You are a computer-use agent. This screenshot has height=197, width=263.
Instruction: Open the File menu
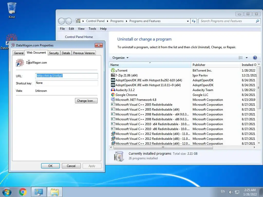(62, 29)
